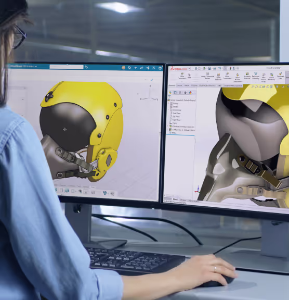The height and width of the screenshot is (300, 289).
Task: Click the plus Add icon in the left top bar
Action: tap(136, 68)
